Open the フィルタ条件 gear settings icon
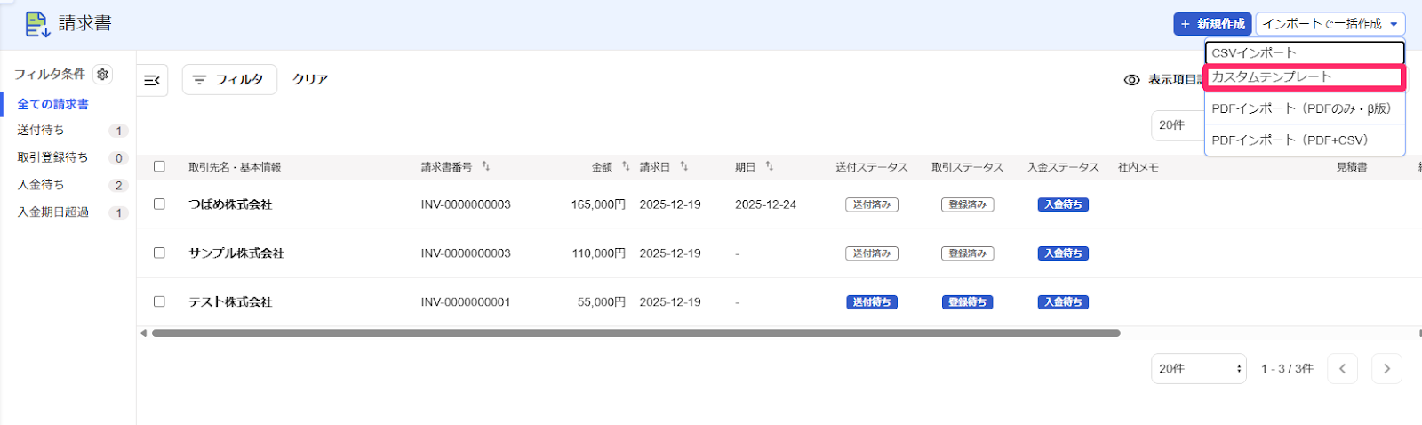 tap(103, 75)
